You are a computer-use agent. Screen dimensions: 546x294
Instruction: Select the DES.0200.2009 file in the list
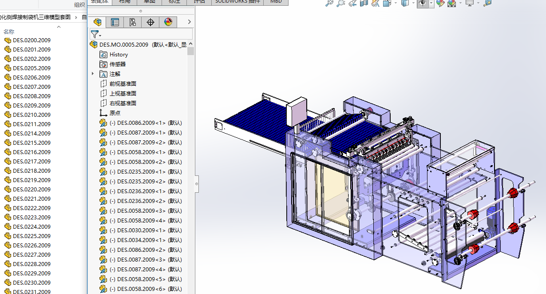(32, 40)
